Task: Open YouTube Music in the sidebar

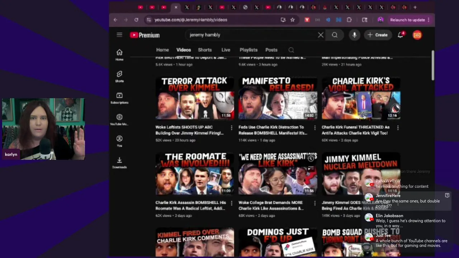Action: 119,119
